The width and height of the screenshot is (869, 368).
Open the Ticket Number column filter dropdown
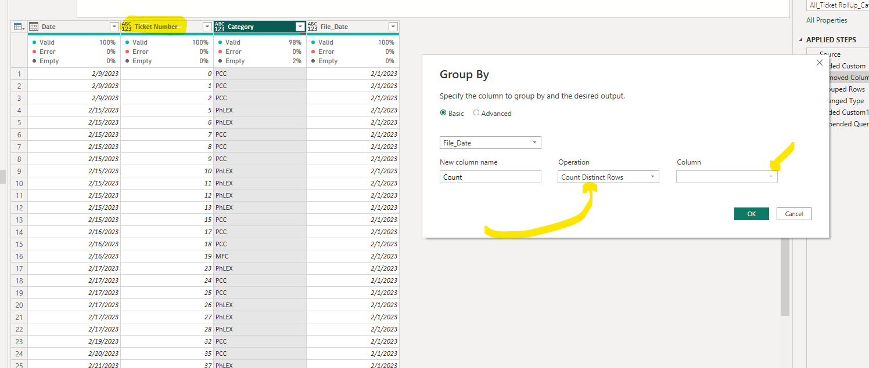(207, 27)
